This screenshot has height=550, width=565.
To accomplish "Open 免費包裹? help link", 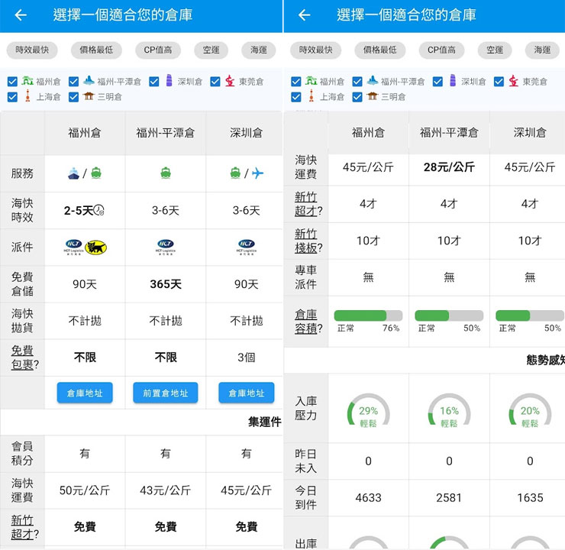I will (x=24, y=357).
